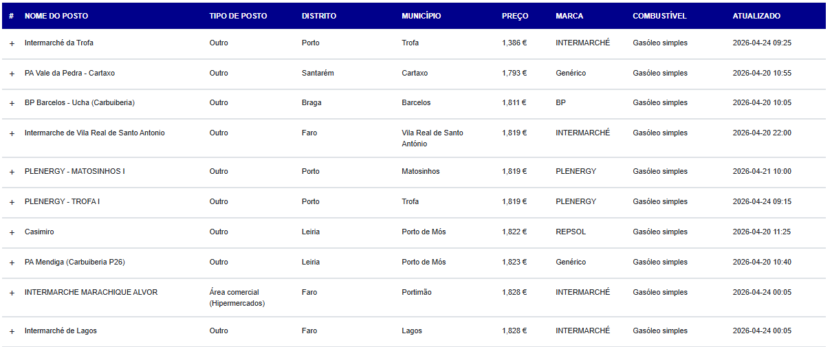This screenshot has width=832, height=347.
Task: Sort the table by Distrito header
Action: (x=319, y=16)
